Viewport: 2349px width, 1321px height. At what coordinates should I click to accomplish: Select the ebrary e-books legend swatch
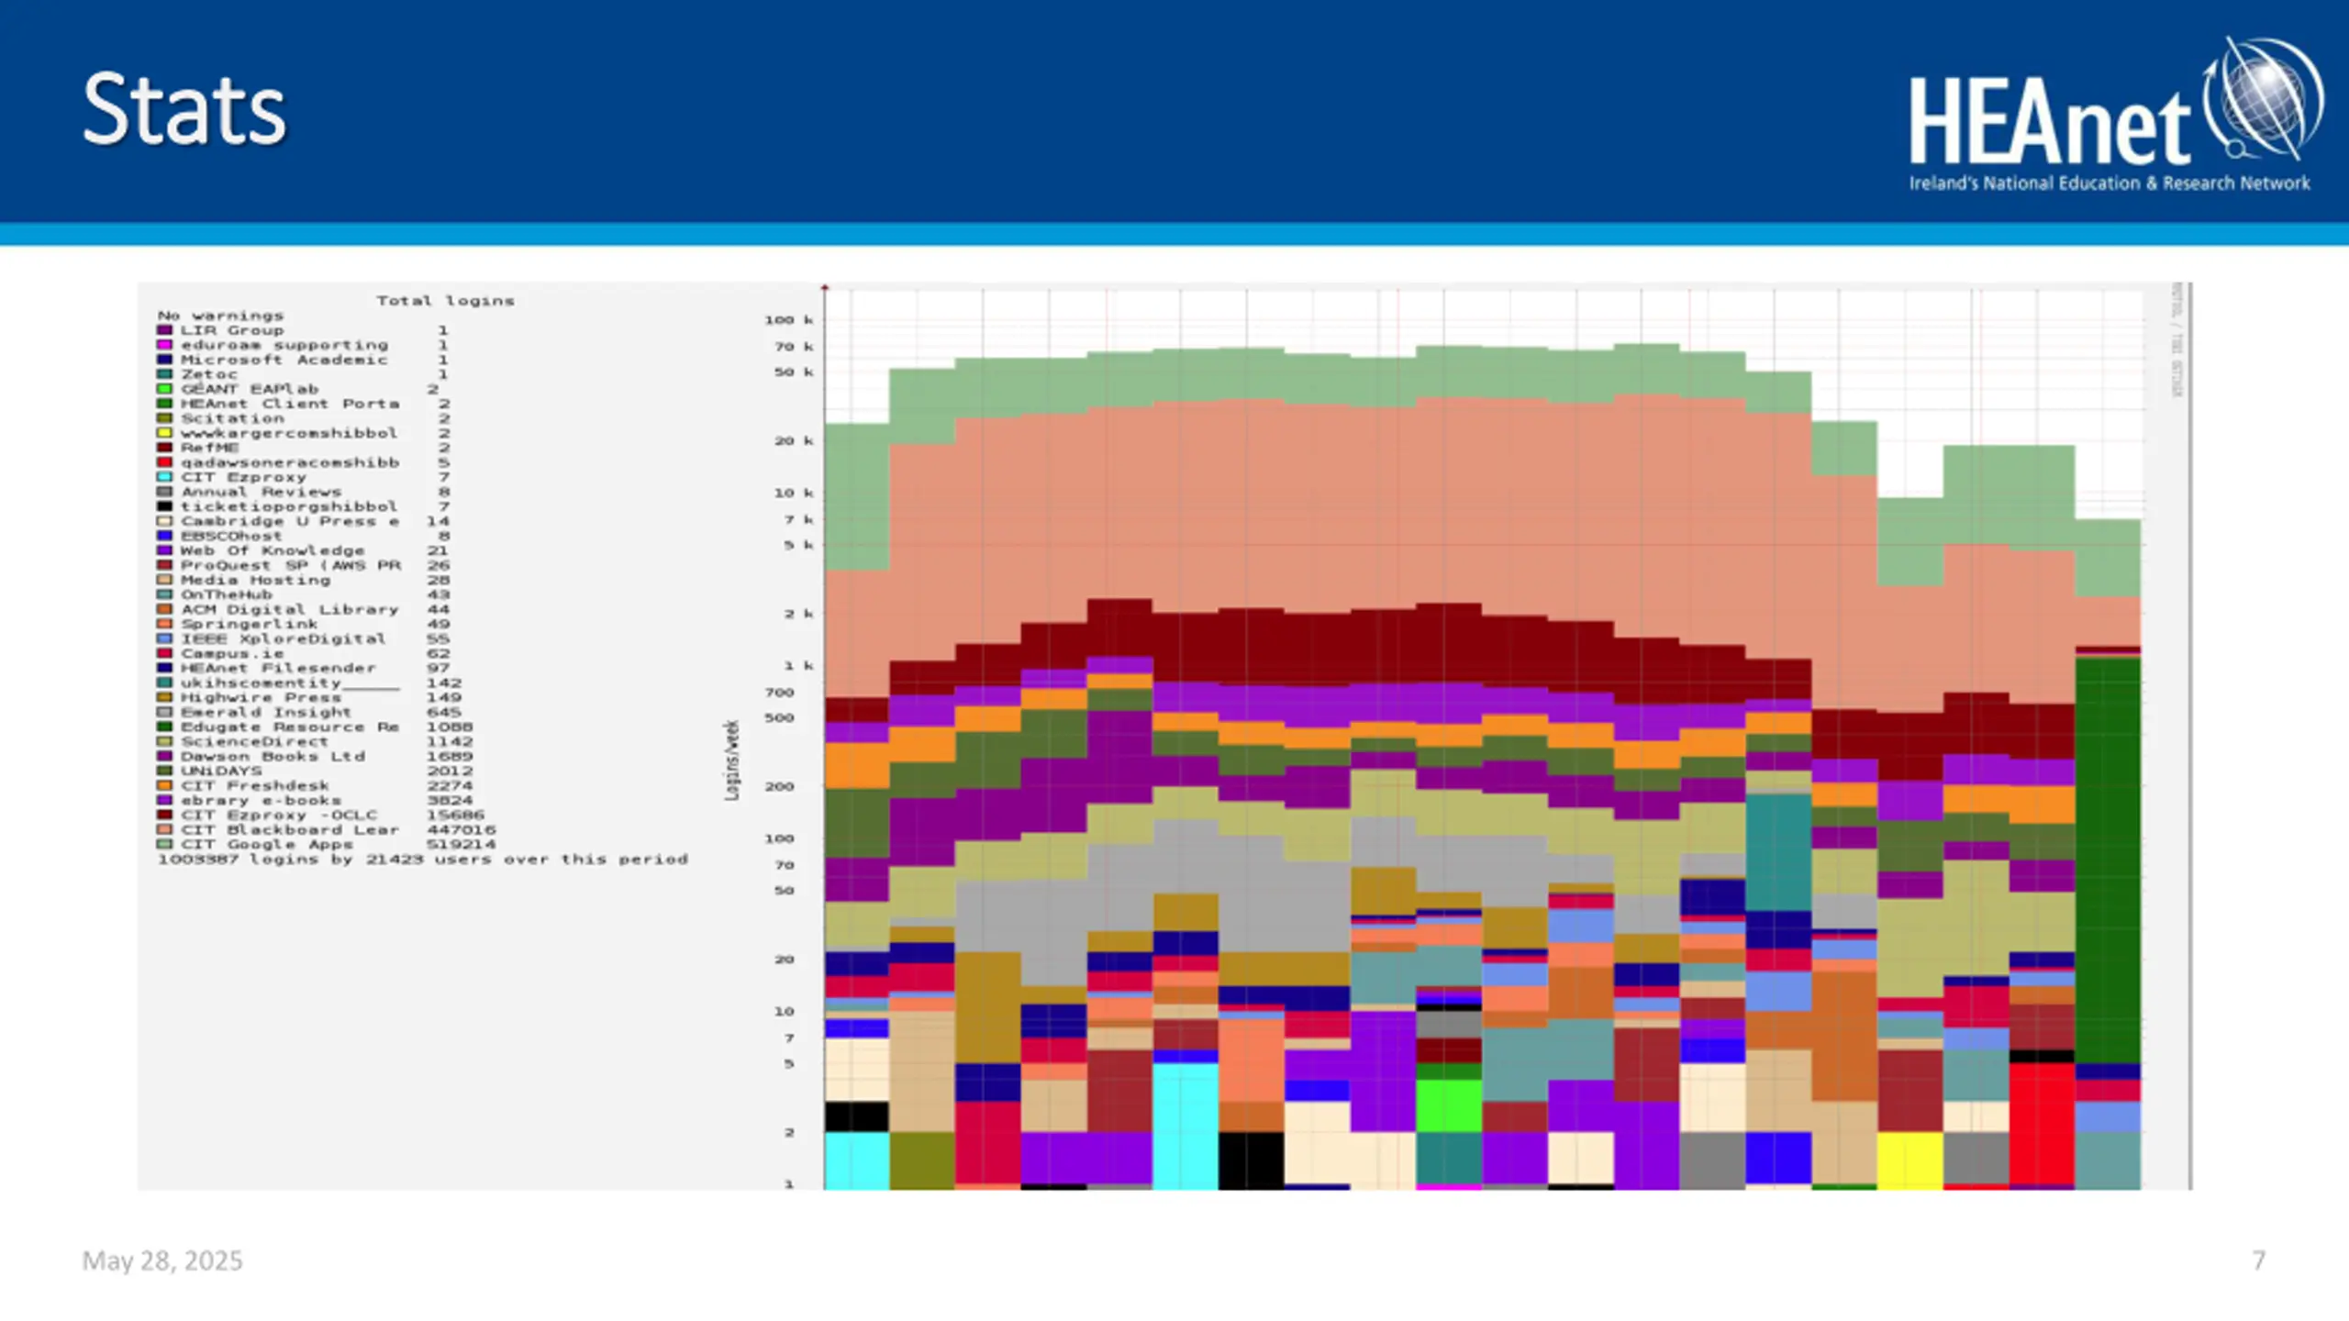164,800
